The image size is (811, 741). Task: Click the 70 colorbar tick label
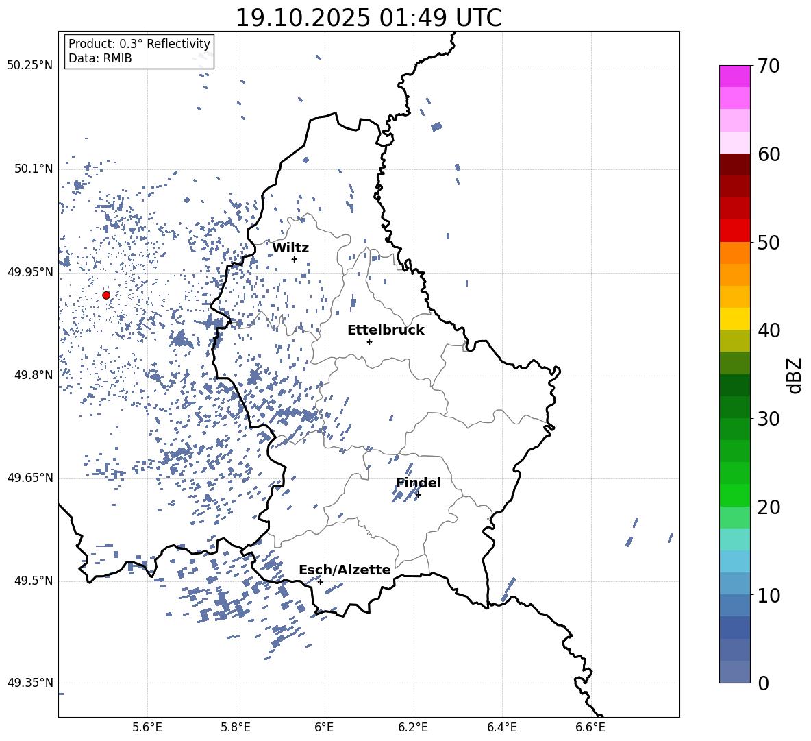click(x=769, y=66)
